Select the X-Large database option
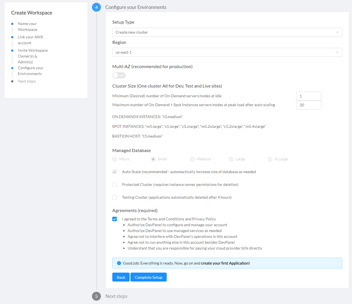This screenshot has height=304, width=352. pyautogui.click(x=270, y=159)
